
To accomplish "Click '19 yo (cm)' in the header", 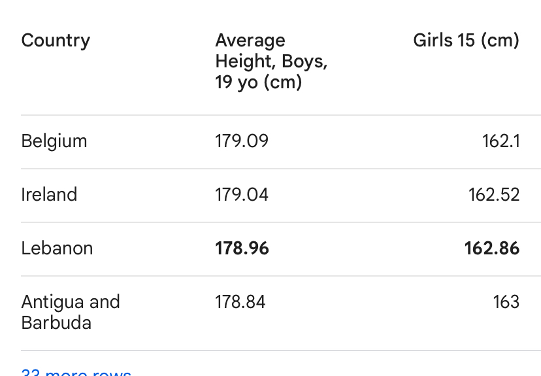I will coord(259,82).
